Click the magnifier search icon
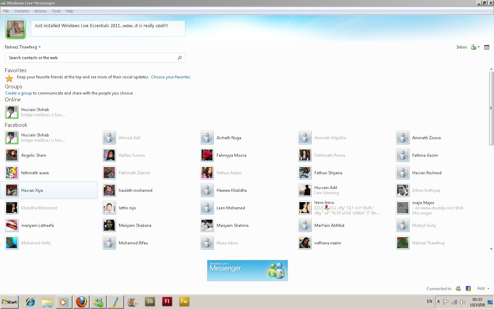Screen dimensions: 494x309 point(180,58)
